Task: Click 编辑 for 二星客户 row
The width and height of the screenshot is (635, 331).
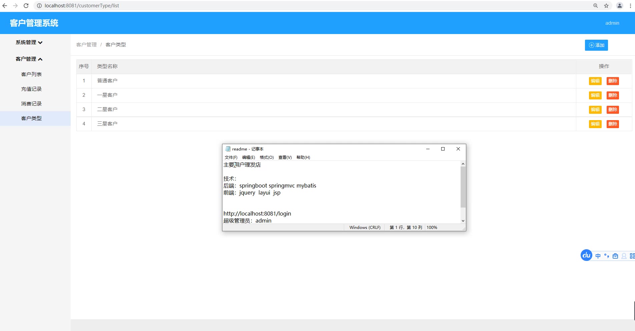Action: click(x=595, y=109)
